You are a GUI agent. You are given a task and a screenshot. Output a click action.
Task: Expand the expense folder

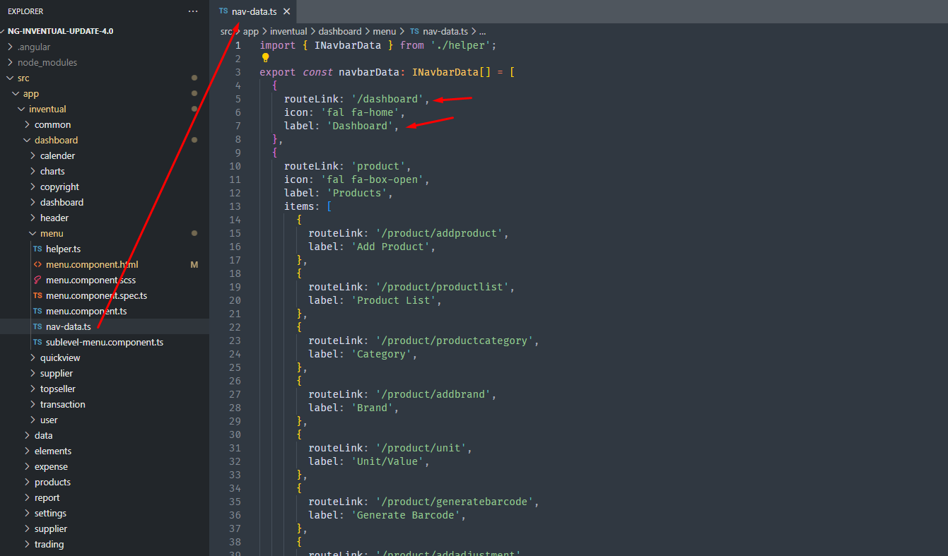pos(51,466)
